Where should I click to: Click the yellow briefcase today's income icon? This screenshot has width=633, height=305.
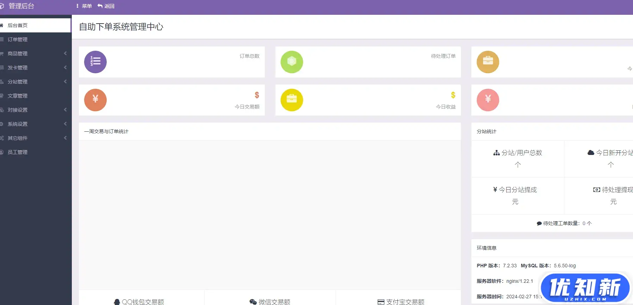pos(292,100)
